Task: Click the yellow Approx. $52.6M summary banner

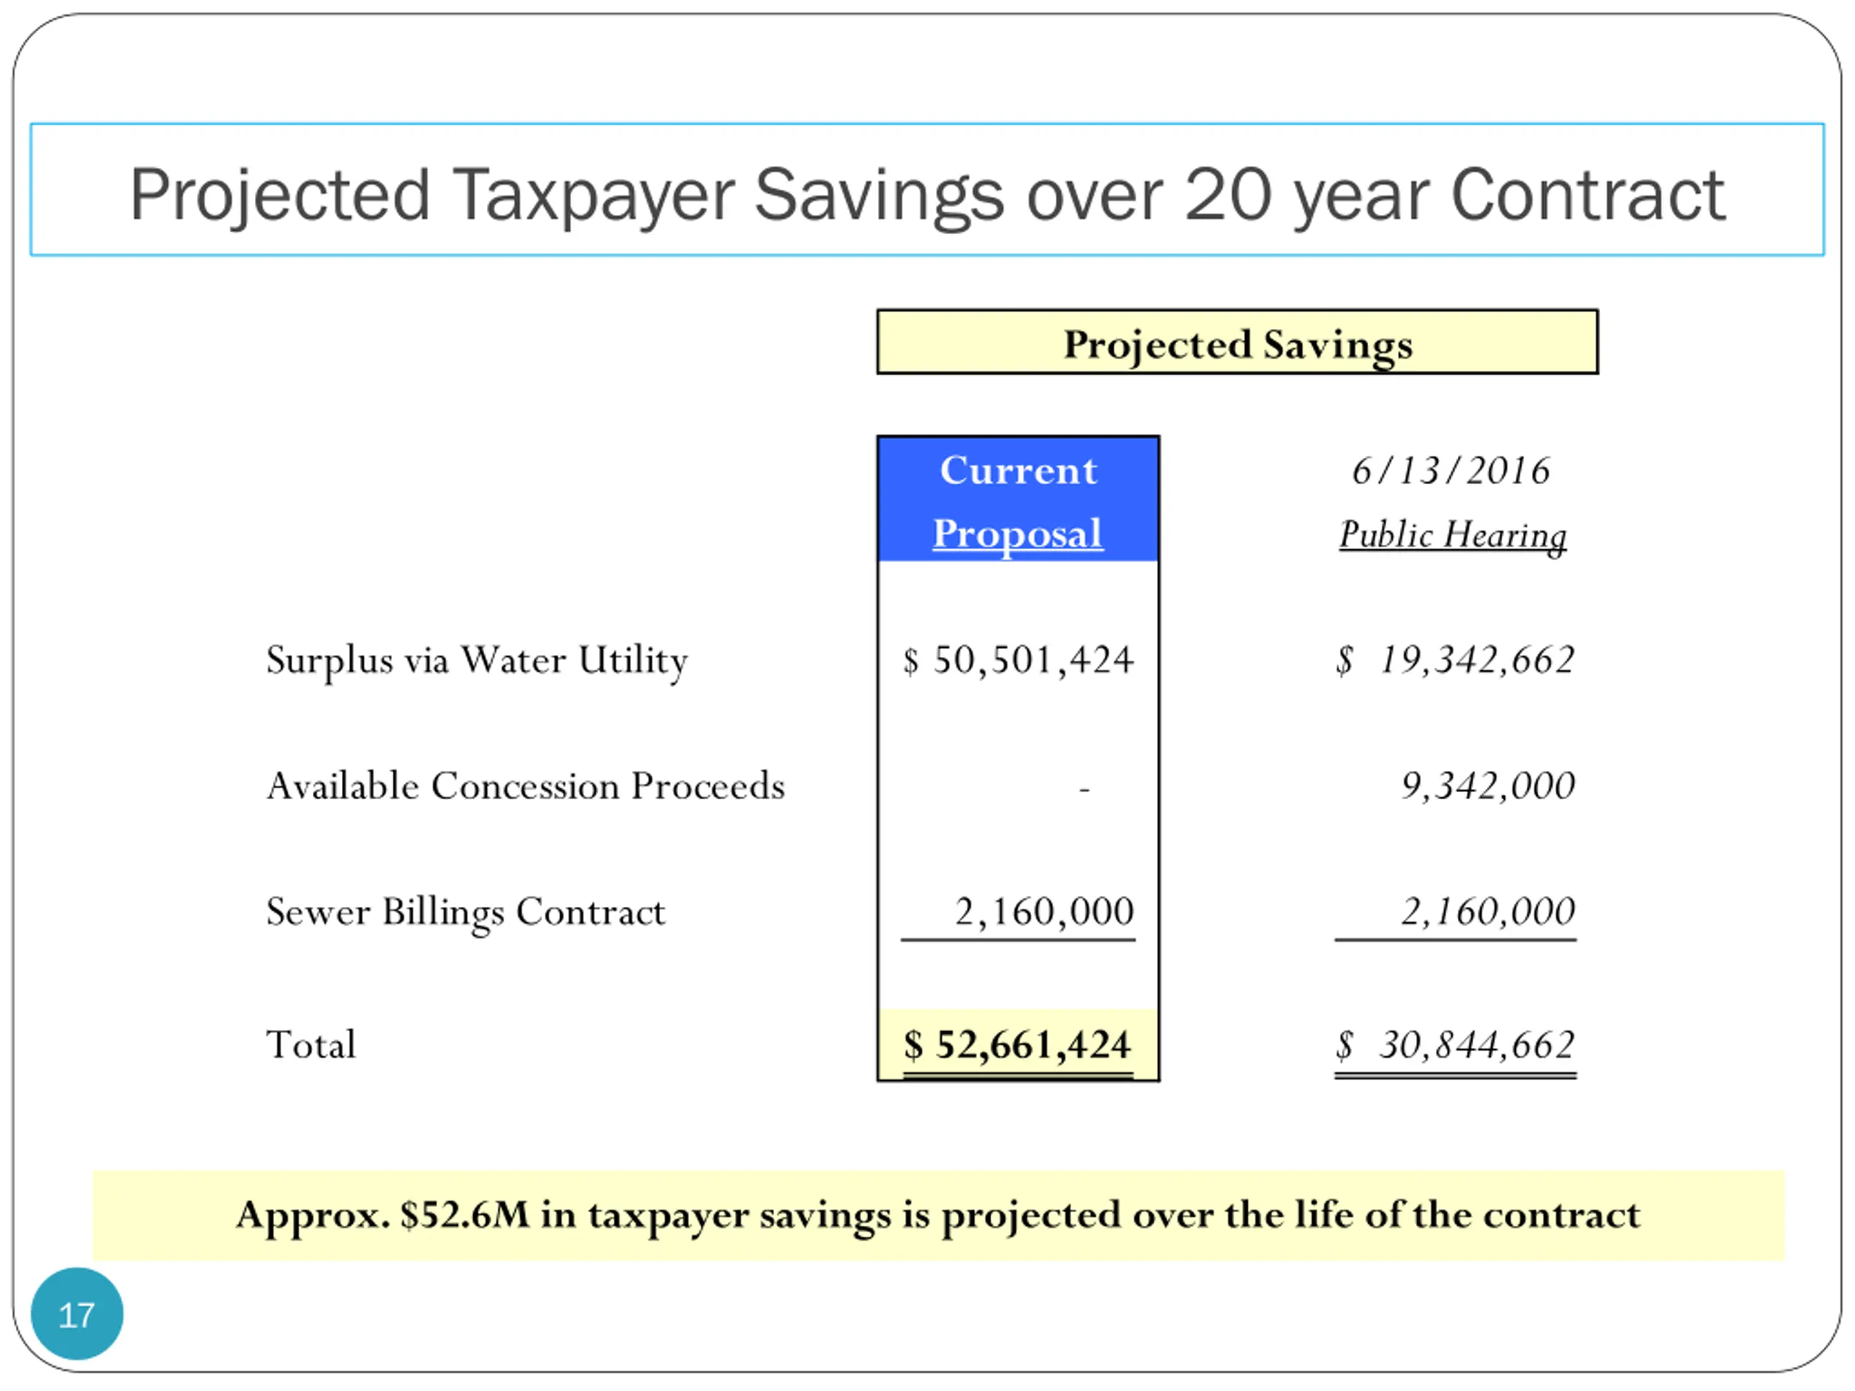Action: (938, 1215)
